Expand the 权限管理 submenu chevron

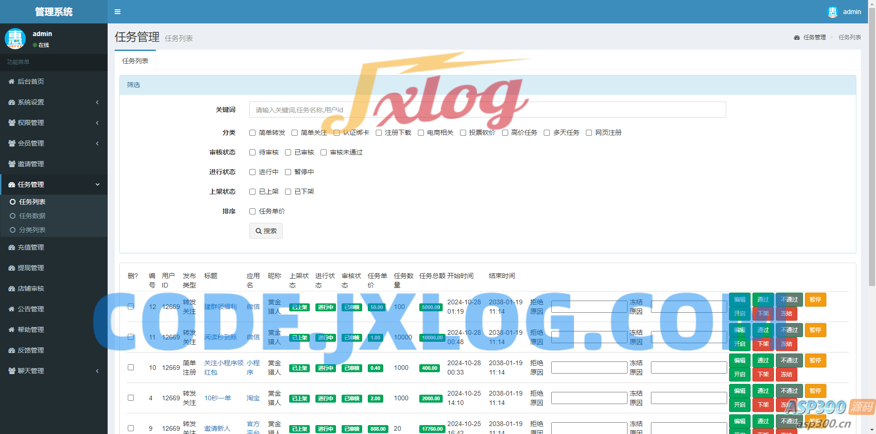pyautogui.click(x=97, y=123)
